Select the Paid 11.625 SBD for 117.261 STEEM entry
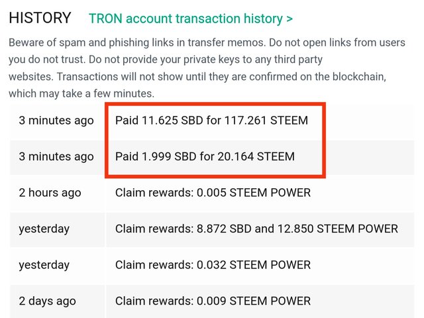The image size is (424, 318). point(211,121)
